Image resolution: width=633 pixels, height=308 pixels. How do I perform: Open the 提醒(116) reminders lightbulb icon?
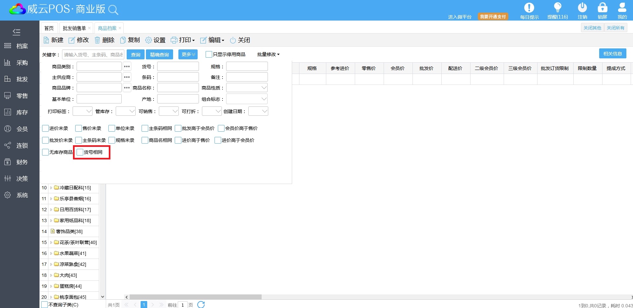pos(557,8)
